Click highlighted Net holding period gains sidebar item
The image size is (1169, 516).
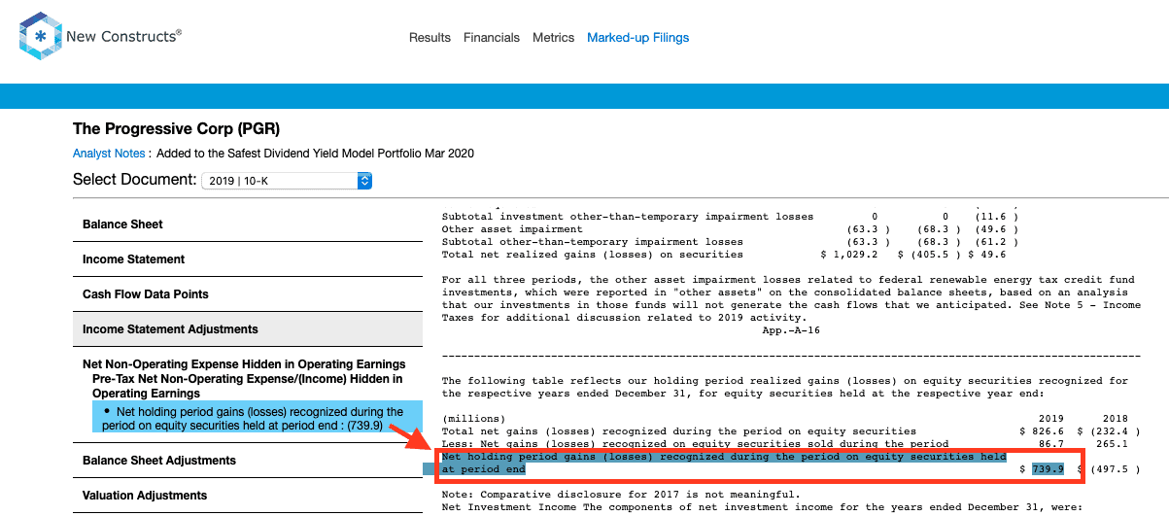click(x=257, y=419)
